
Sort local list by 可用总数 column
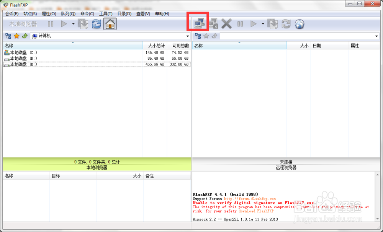pos(179,46)
